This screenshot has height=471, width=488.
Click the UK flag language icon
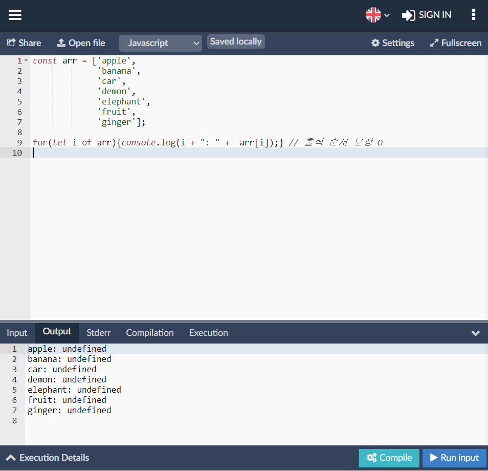click(x=373, y=15)
